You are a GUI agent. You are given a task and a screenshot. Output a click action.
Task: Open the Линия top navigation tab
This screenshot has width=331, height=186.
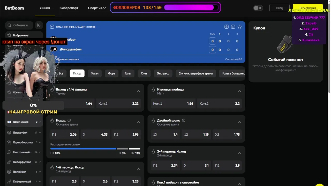(x=45, y=8)
